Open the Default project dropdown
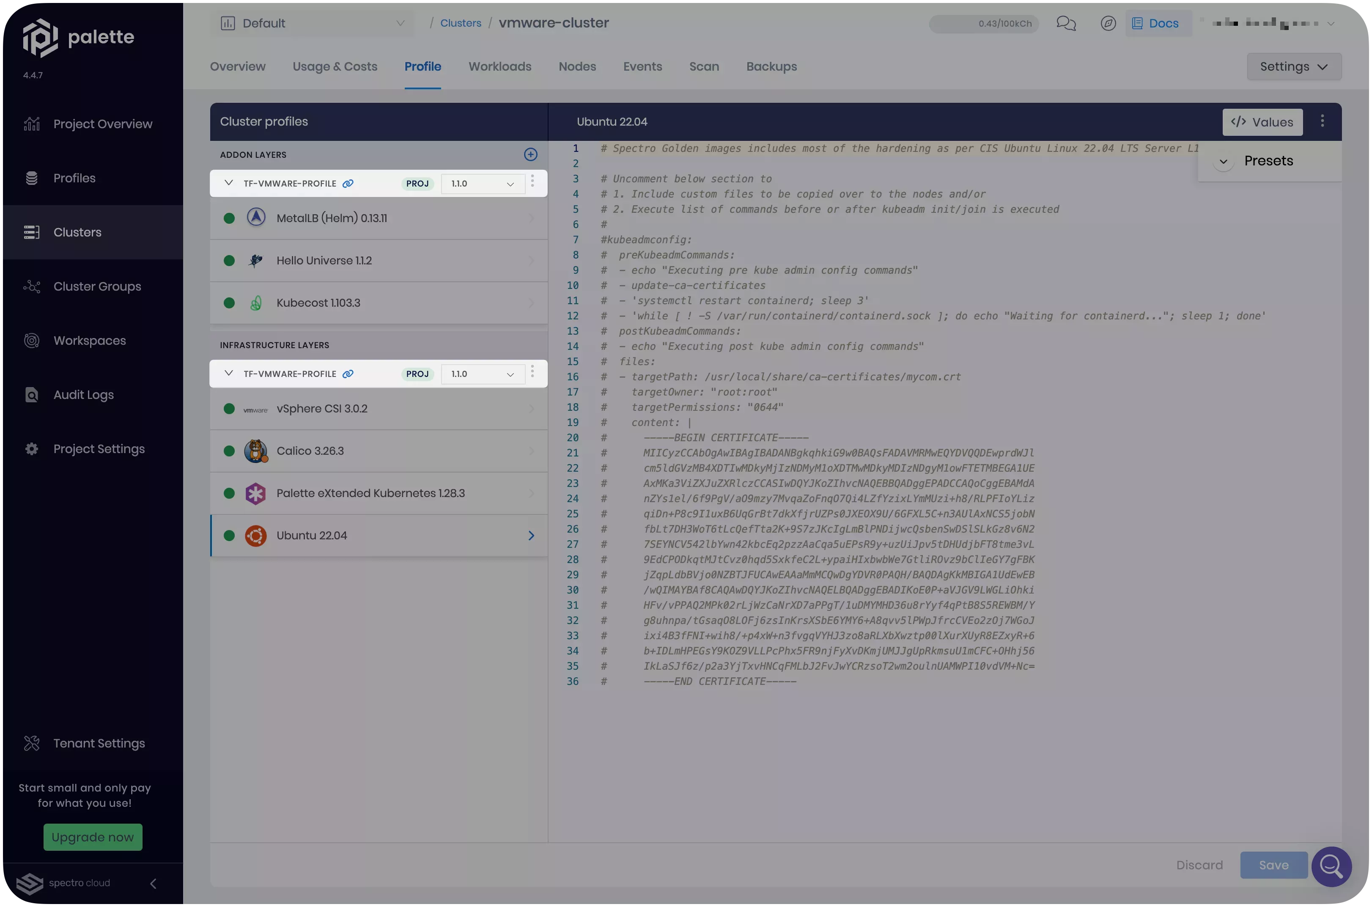The image size is (1372, 907). tap(312, 23)
